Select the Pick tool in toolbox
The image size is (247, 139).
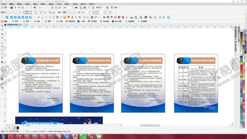click(x=2, y=25)
